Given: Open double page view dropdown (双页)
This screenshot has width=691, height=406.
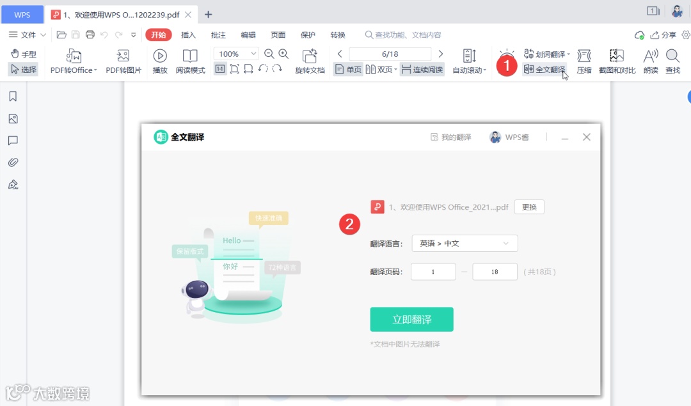Looking at the screenshot, I should click(x=381, y=70).
